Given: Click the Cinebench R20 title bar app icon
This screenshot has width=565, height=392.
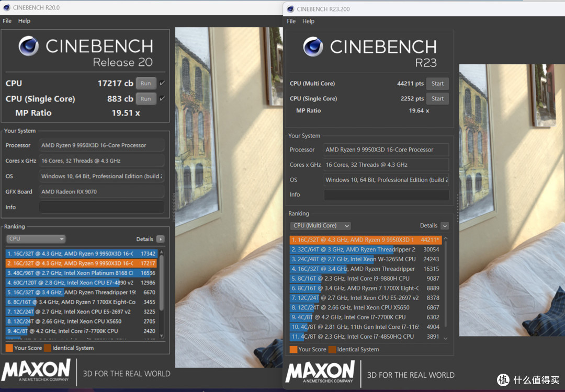Looking at the screenshot, I should coord(6,7).
